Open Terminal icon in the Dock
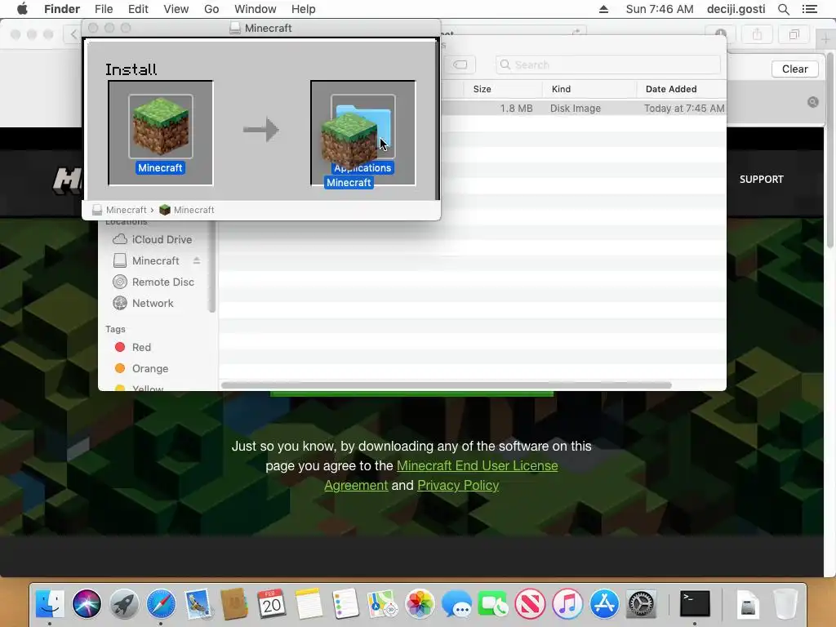The height and width of the screenshot is (627, 836). click(695, 604)
